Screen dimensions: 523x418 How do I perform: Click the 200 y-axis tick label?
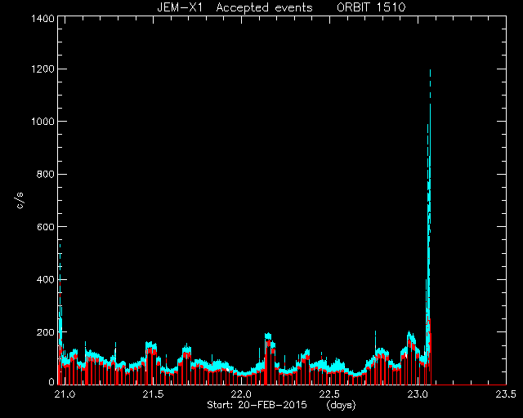45,332
